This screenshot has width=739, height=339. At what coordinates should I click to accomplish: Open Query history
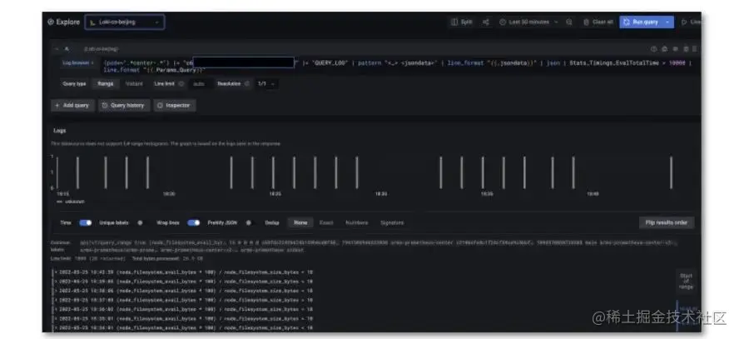124,106
